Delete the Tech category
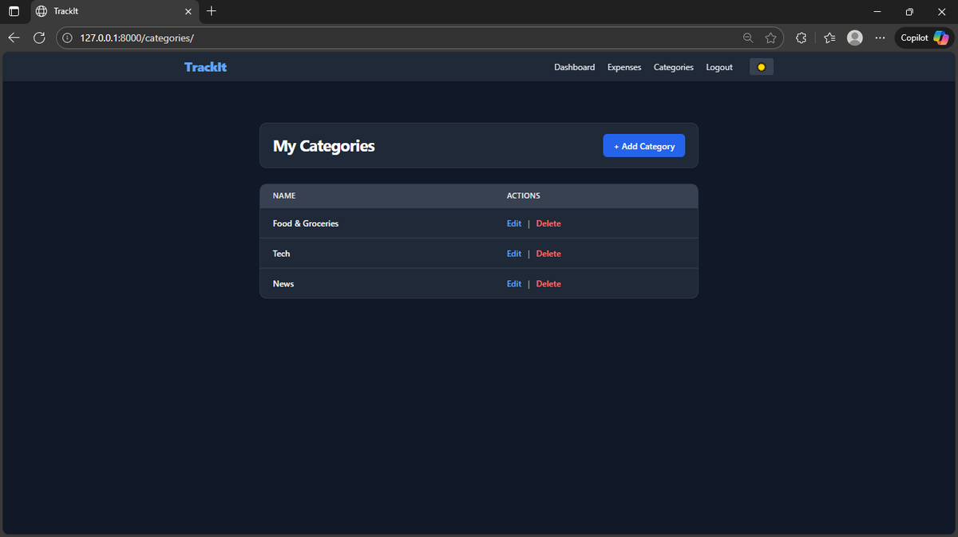958x537 pixels. tap(548, 254)
